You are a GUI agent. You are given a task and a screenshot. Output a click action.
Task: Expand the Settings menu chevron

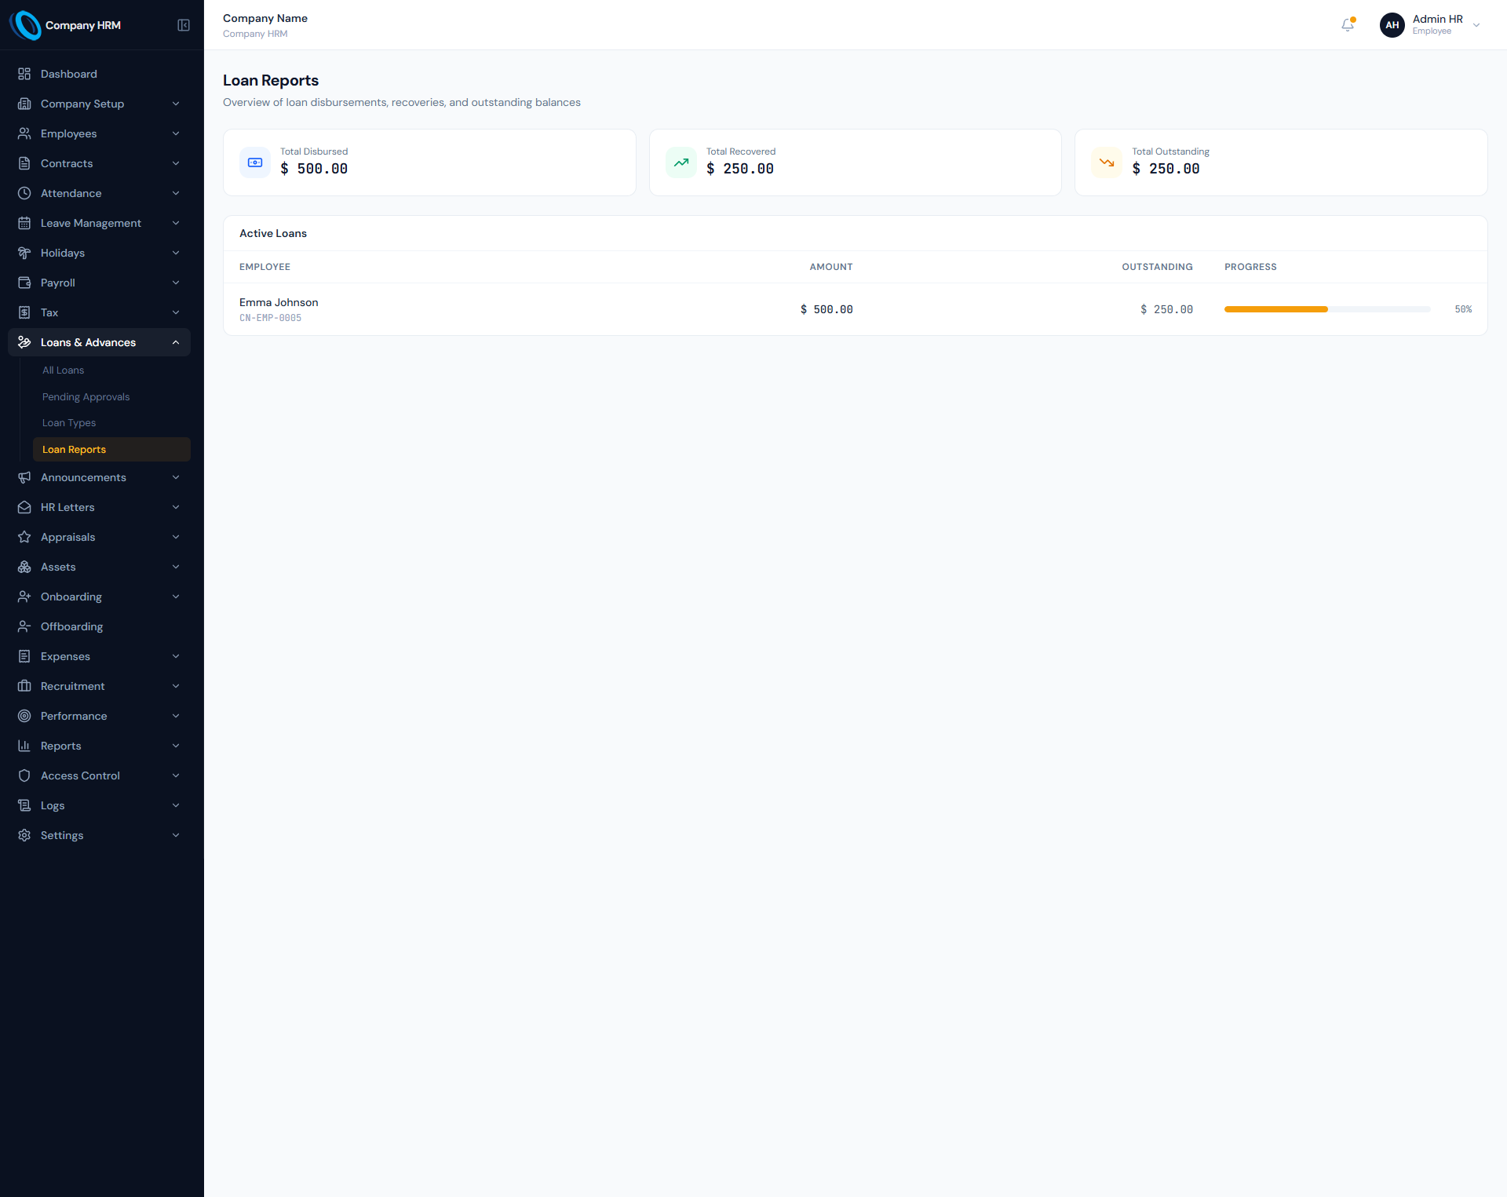point(176,835)
